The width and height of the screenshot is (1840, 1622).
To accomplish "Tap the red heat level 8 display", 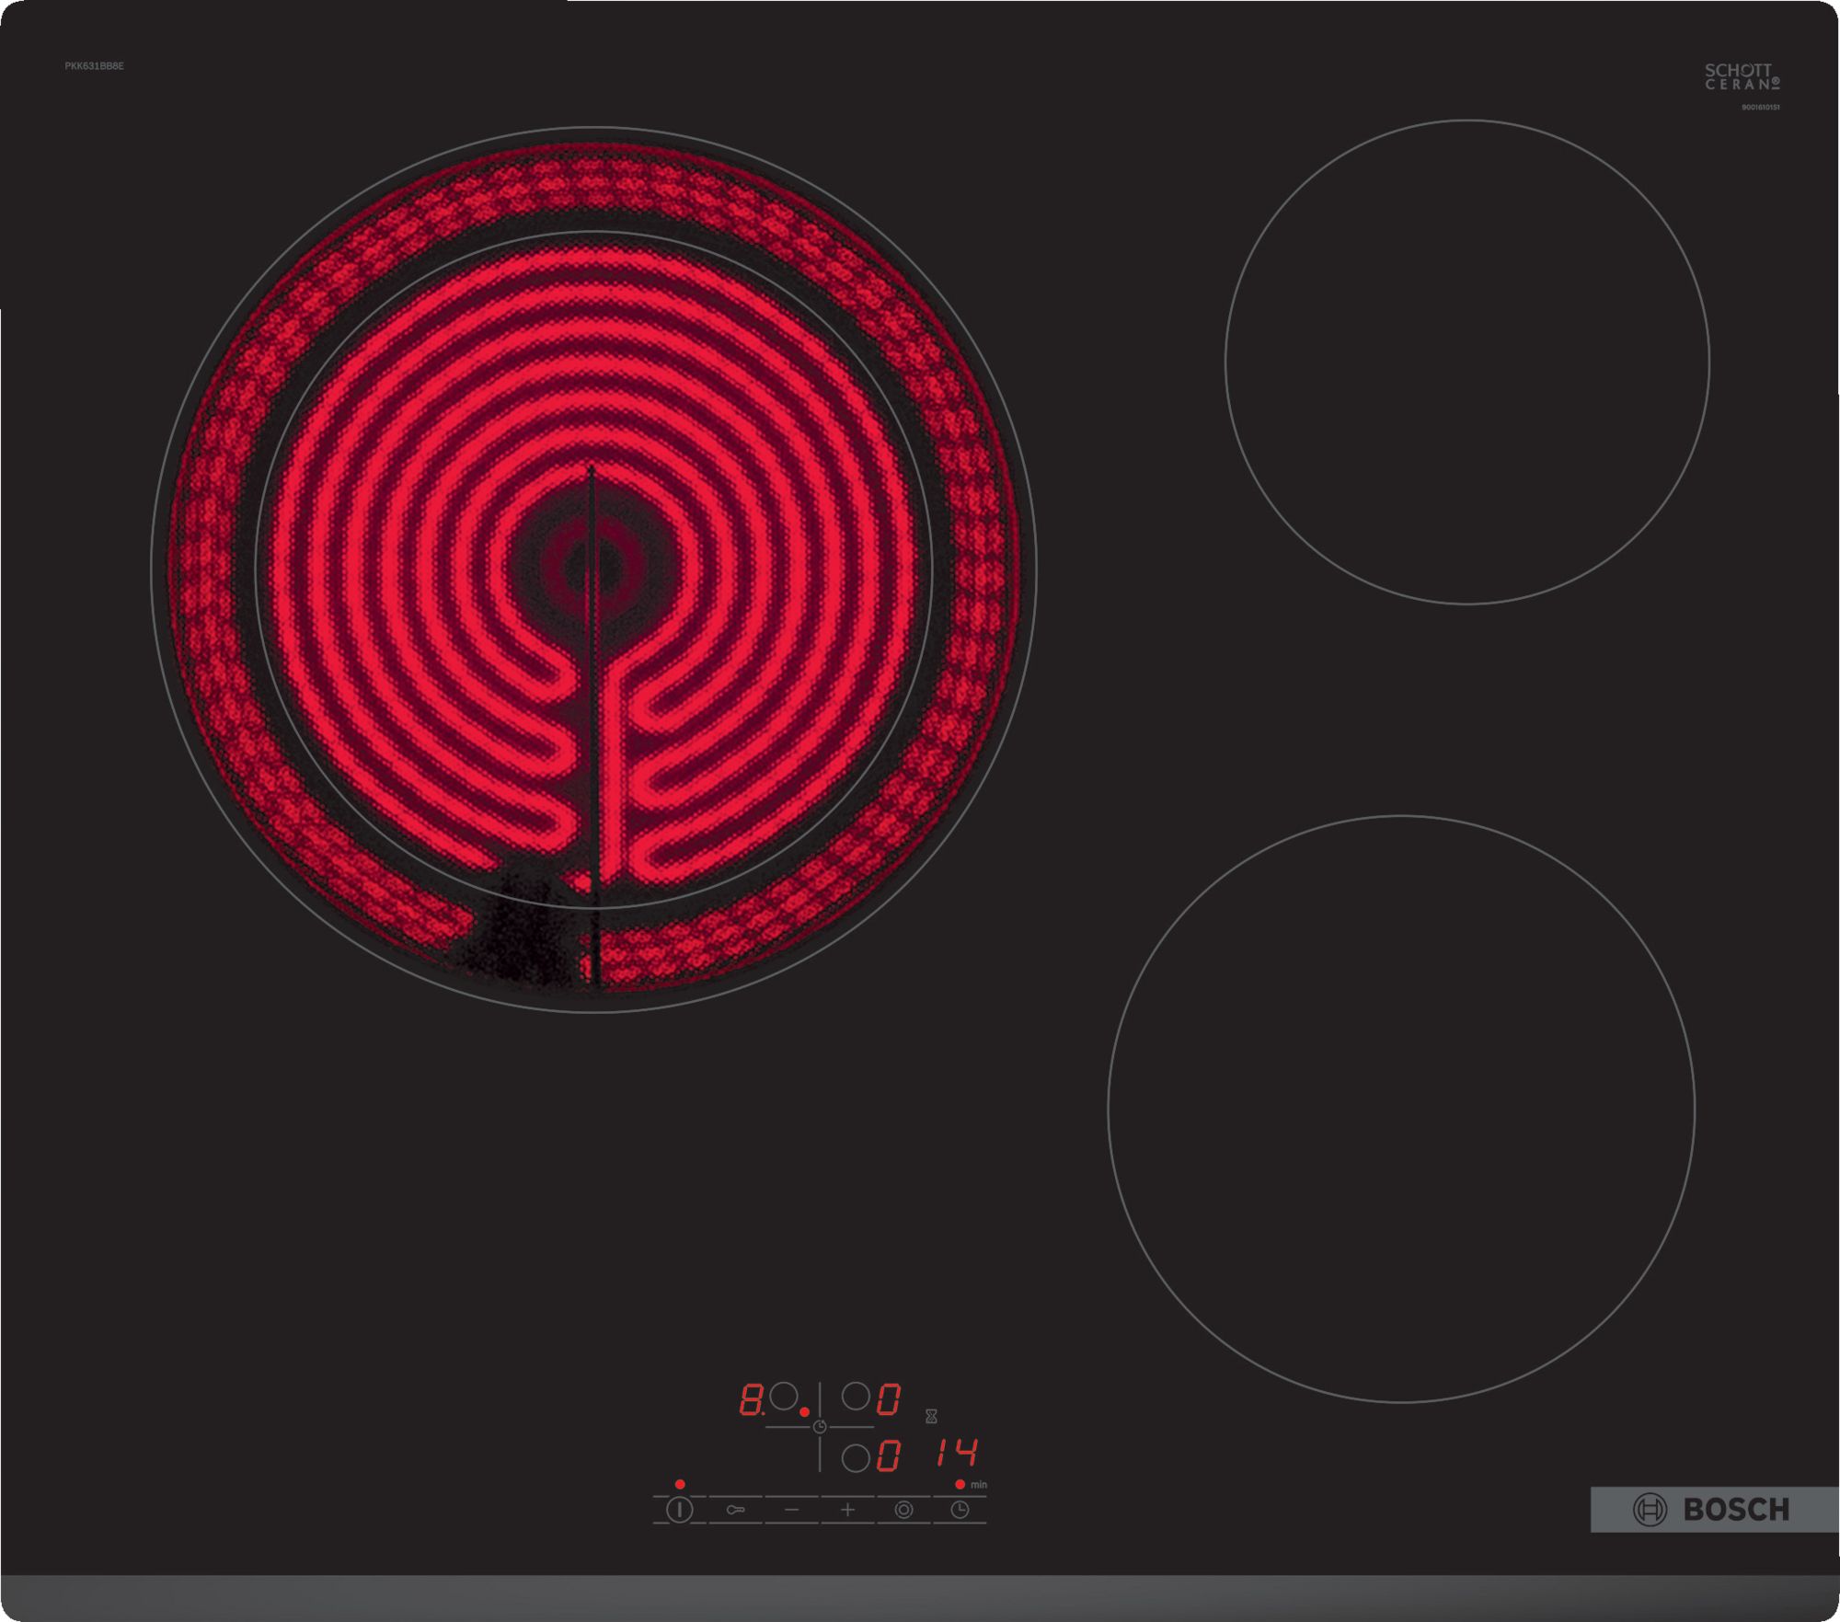I will point(751,1399).
